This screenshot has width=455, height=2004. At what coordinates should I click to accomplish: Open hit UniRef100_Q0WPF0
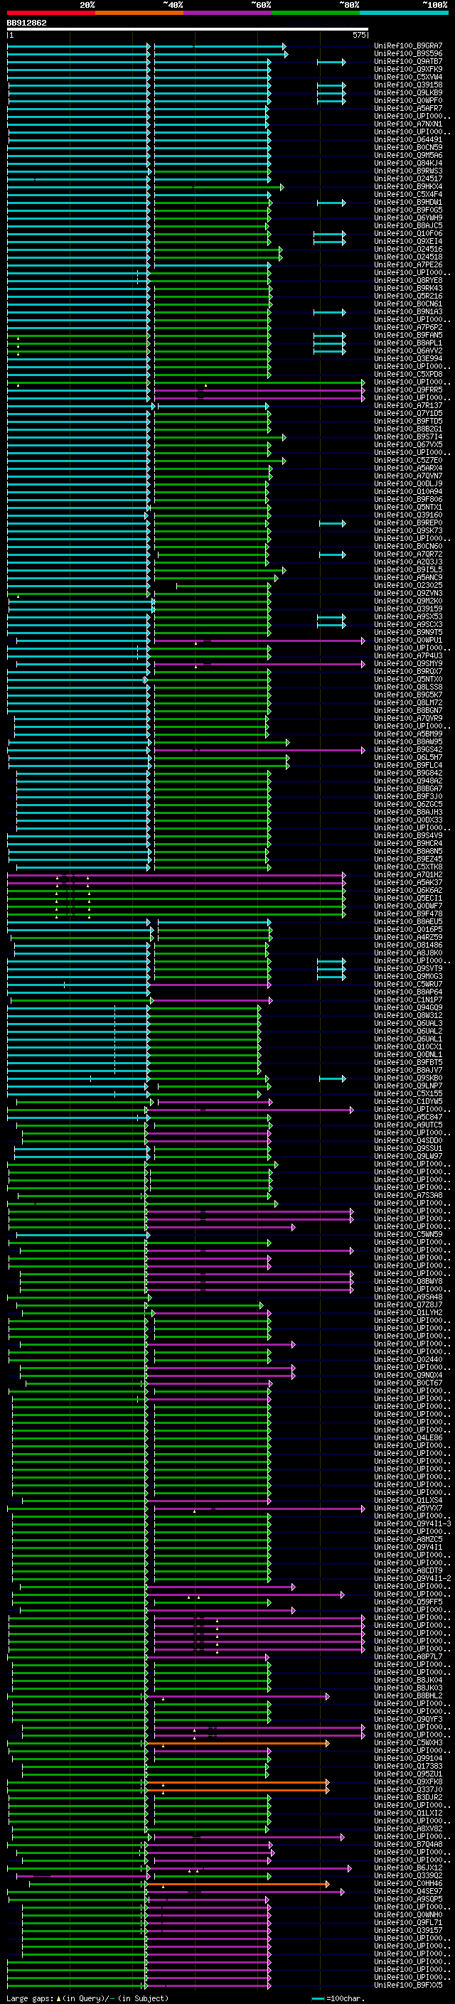click(407, 100)
